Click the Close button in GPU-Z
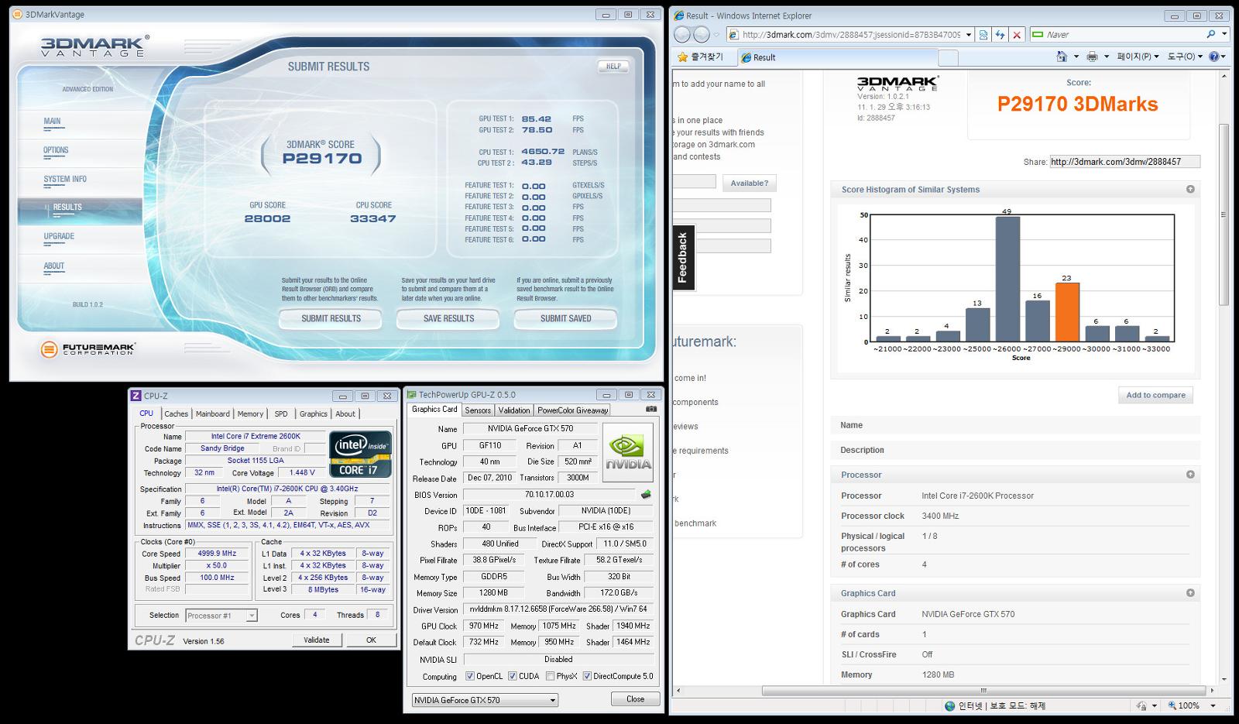1239x724 pixels. click(x=635, y=698)
